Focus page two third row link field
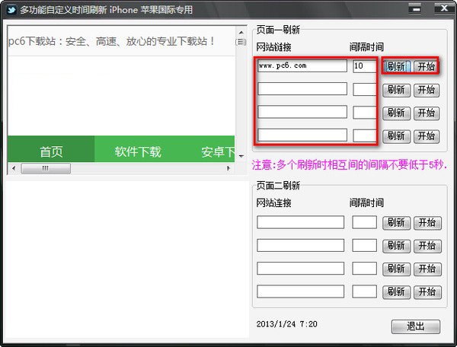457x347 pixels. click(x=301, y=269)
